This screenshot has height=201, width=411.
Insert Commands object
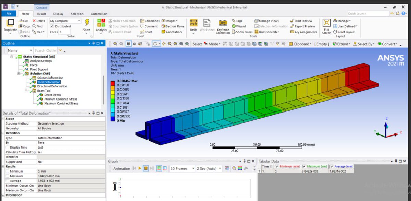point(149,21)
